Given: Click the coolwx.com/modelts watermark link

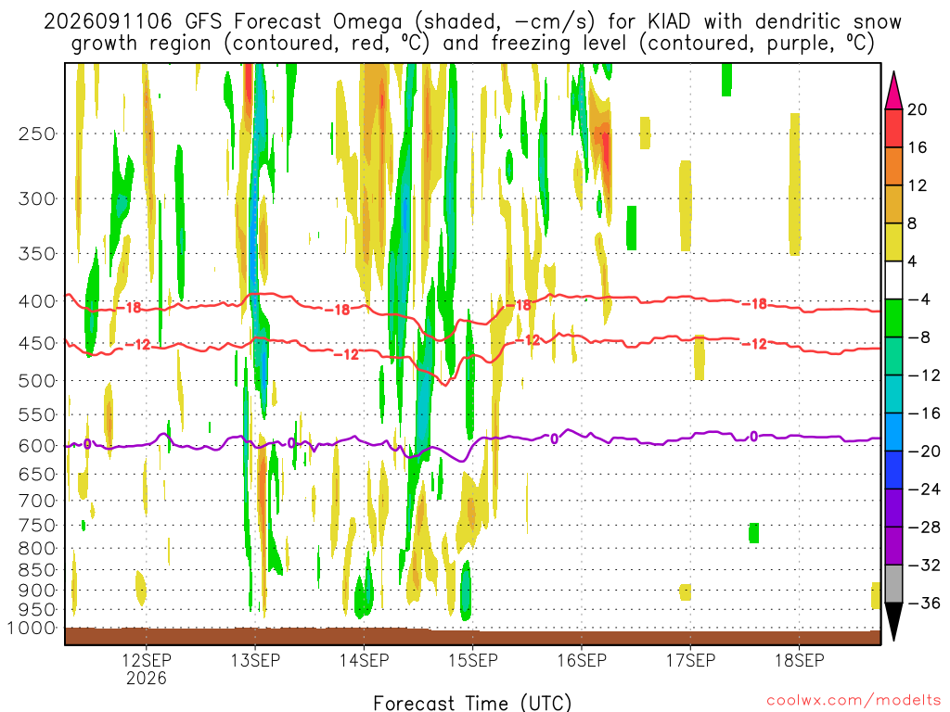Looking at the screenshot, I should point(854,701).
